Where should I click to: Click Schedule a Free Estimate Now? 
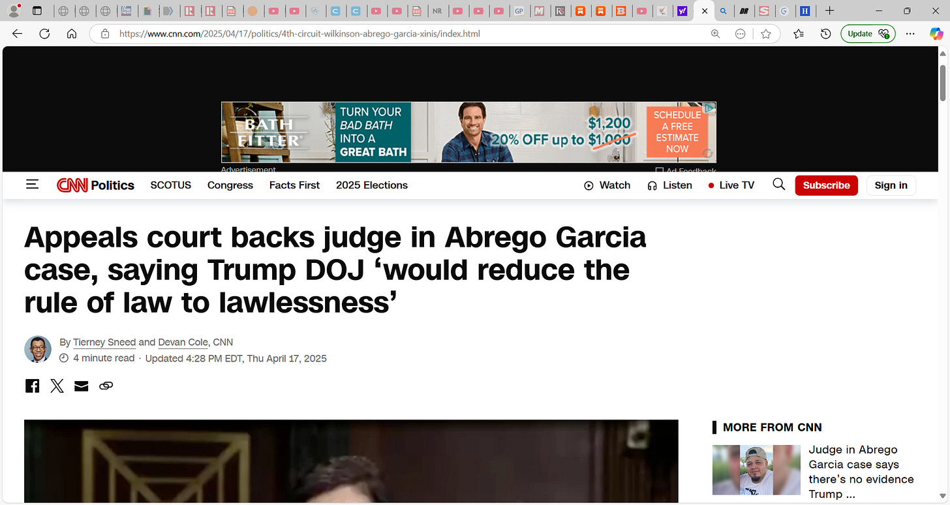(677, 131)
